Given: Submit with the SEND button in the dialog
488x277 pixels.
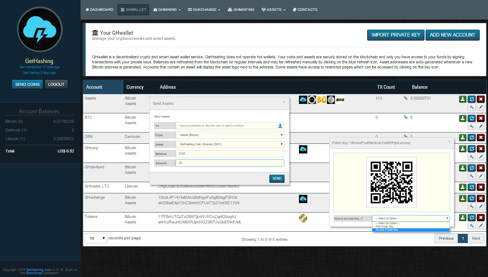Looking at the screenshot, I should click(277, 179).
